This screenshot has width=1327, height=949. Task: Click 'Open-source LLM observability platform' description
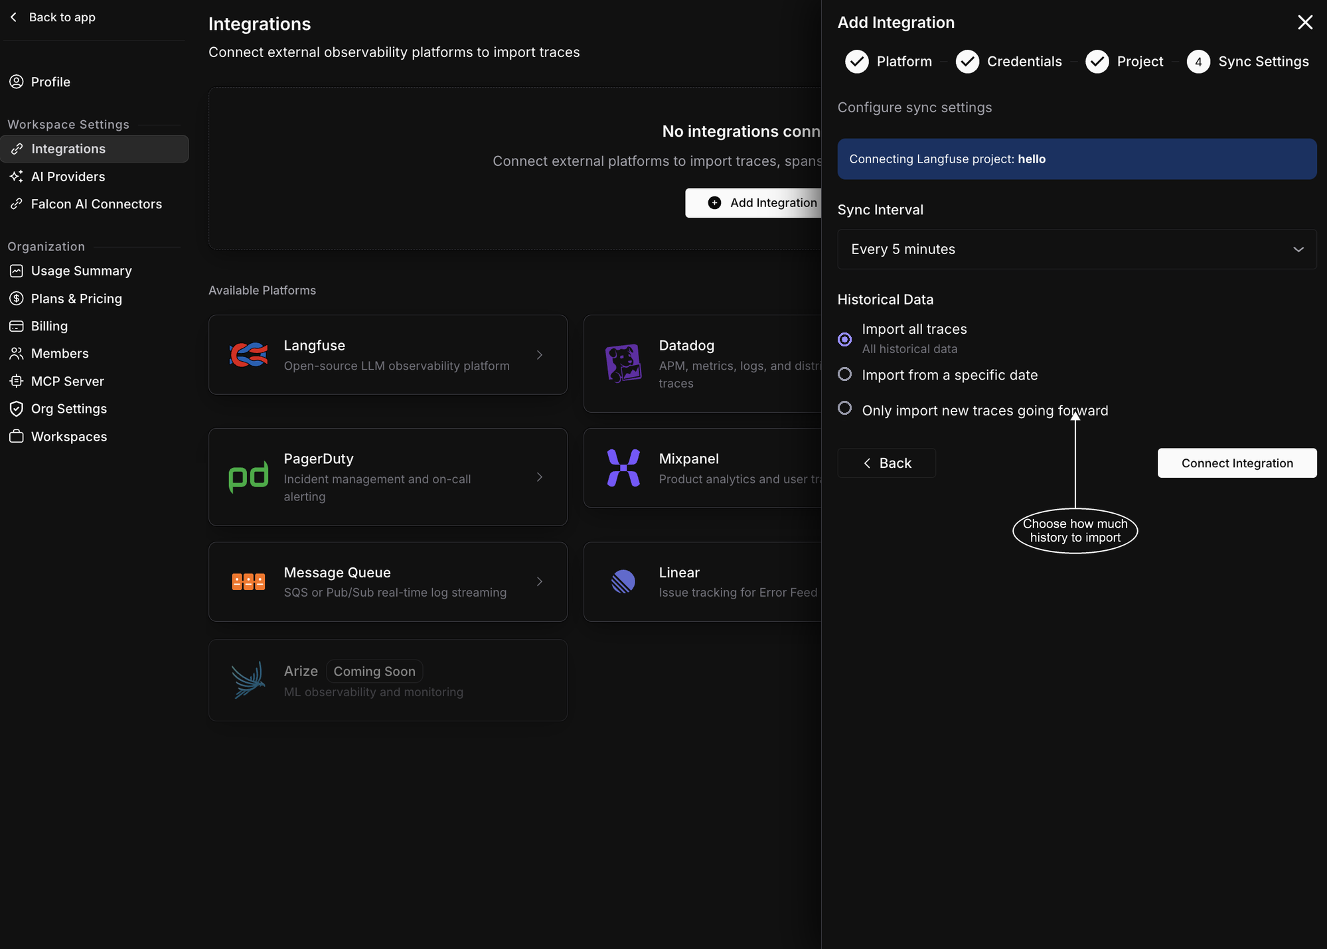click(396, 366)
